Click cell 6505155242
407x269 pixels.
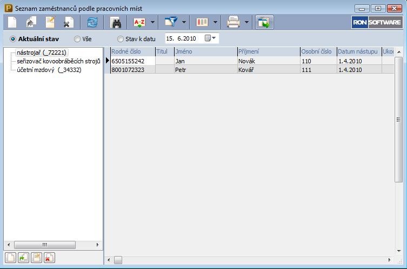coord(133,61)
